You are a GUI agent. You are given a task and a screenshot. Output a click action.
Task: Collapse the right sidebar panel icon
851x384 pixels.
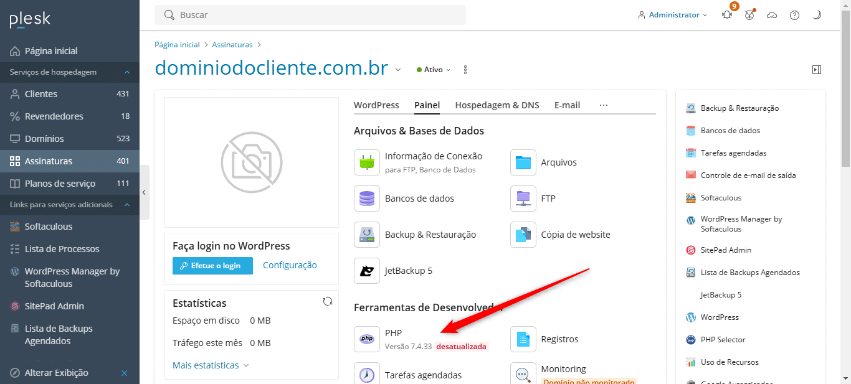click(x=817, y=70)
